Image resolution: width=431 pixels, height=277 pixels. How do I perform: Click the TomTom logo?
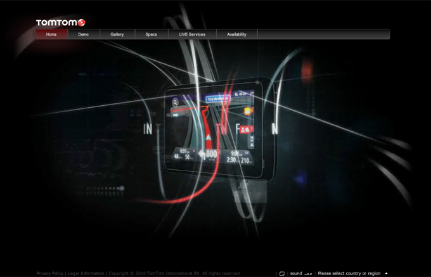[60, 23]
